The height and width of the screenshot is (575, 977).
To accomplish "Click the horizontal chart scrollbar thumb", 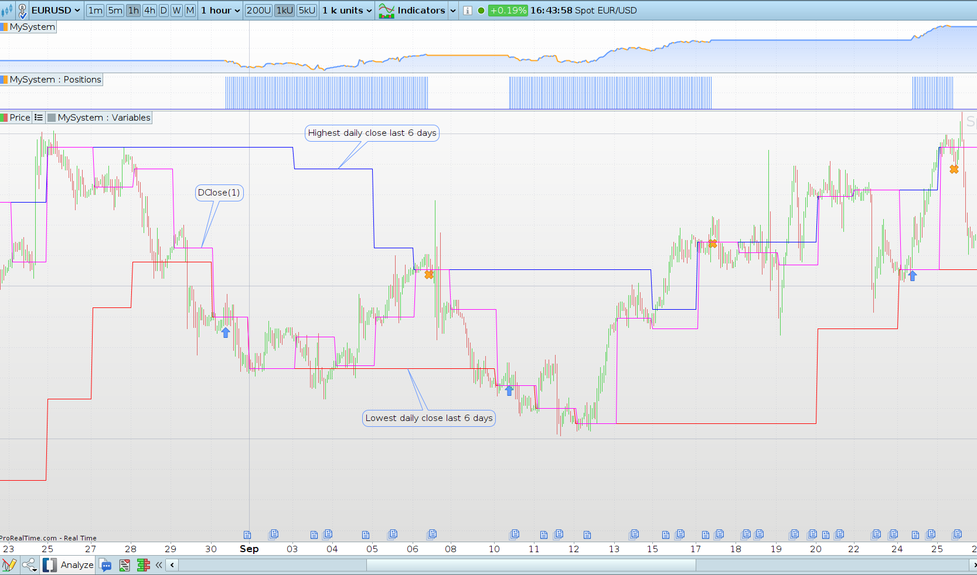I will pos(531,565).
